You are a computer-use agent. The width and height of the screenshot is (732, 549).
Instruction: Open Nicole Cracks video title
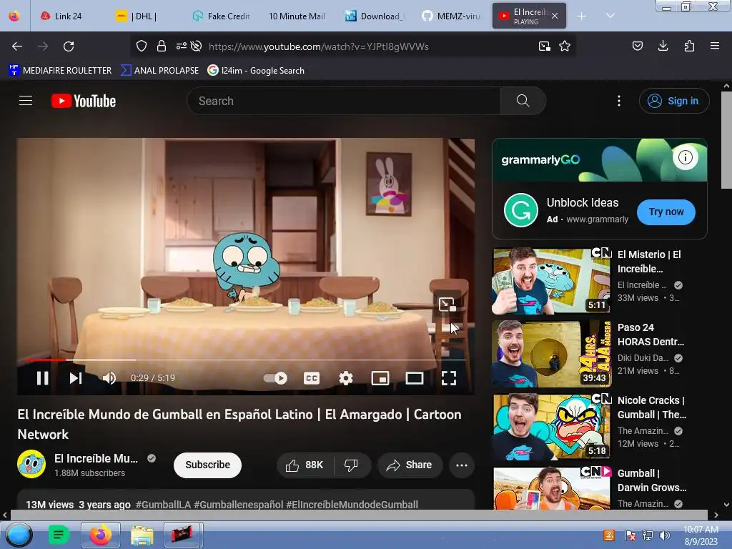pos(652,407)
